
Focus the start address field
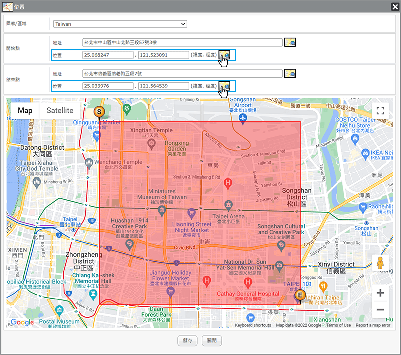(182, 42)
